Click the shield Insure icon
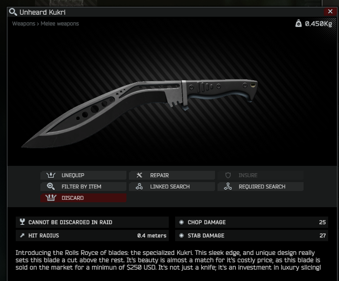 [x=228, y=175]
